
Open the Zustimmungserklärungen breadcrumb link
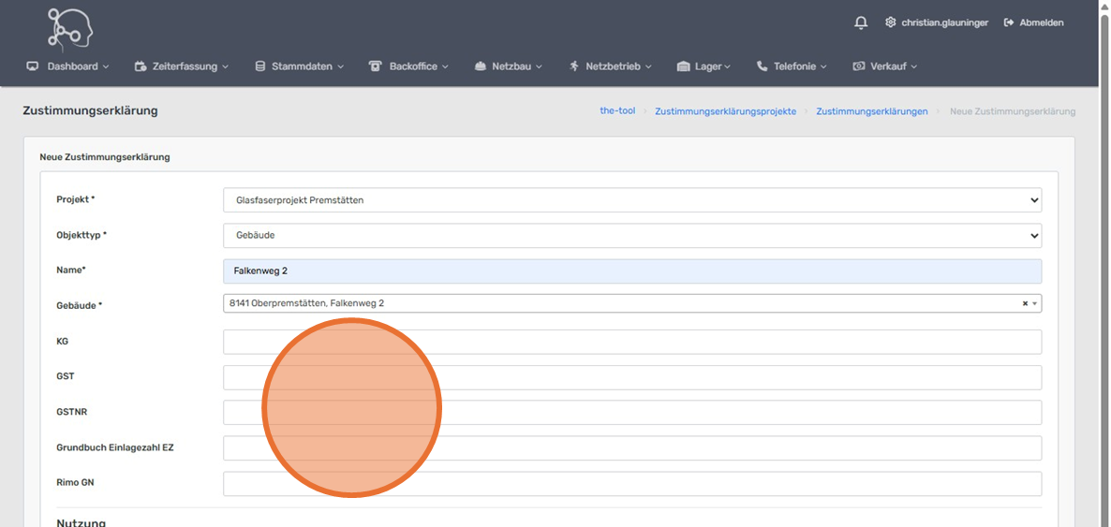871,111
